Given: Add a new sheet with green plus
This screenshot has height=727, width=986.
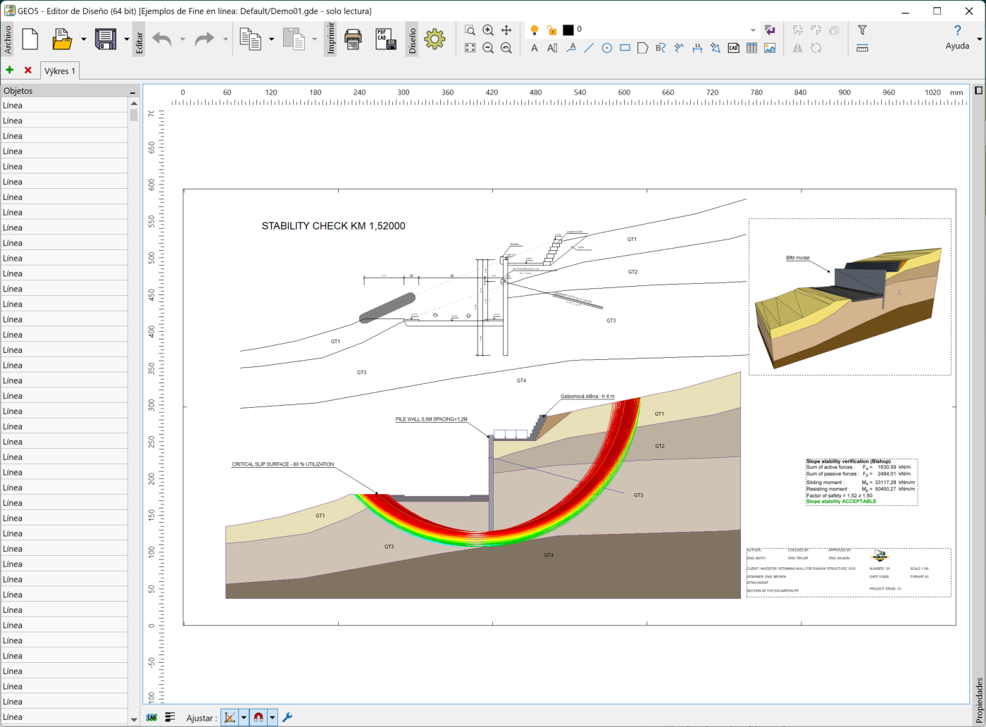Looking at the screenshot, I should coord(10,70).
